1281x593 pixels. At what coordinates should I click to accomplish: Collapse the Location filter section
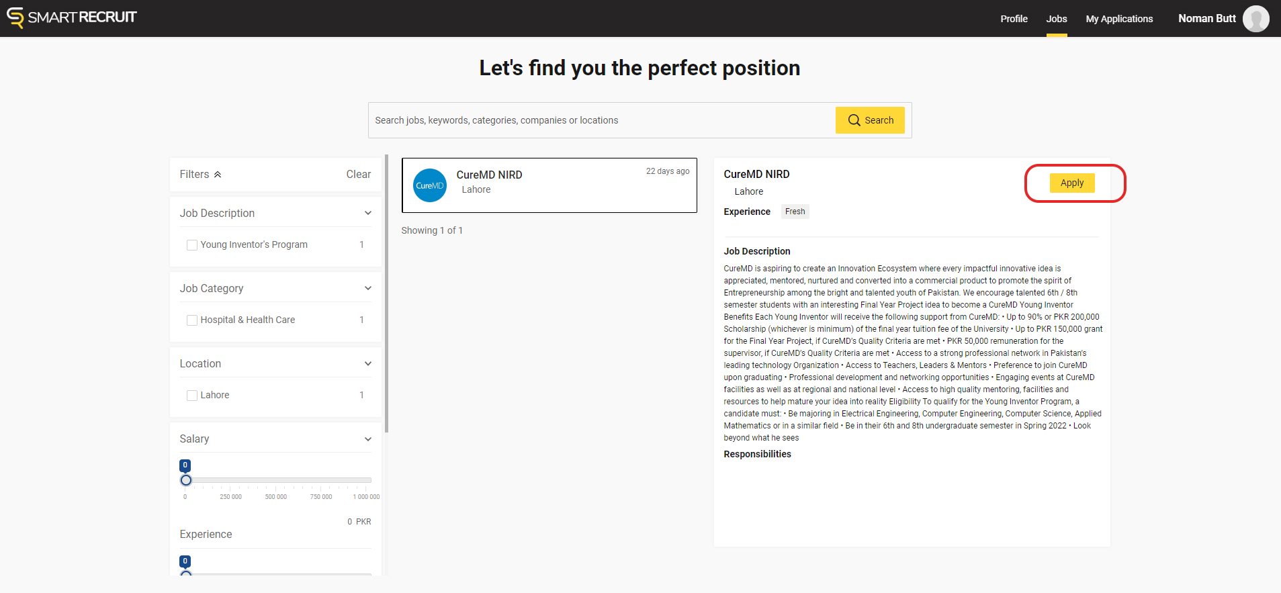coord(368,363)
